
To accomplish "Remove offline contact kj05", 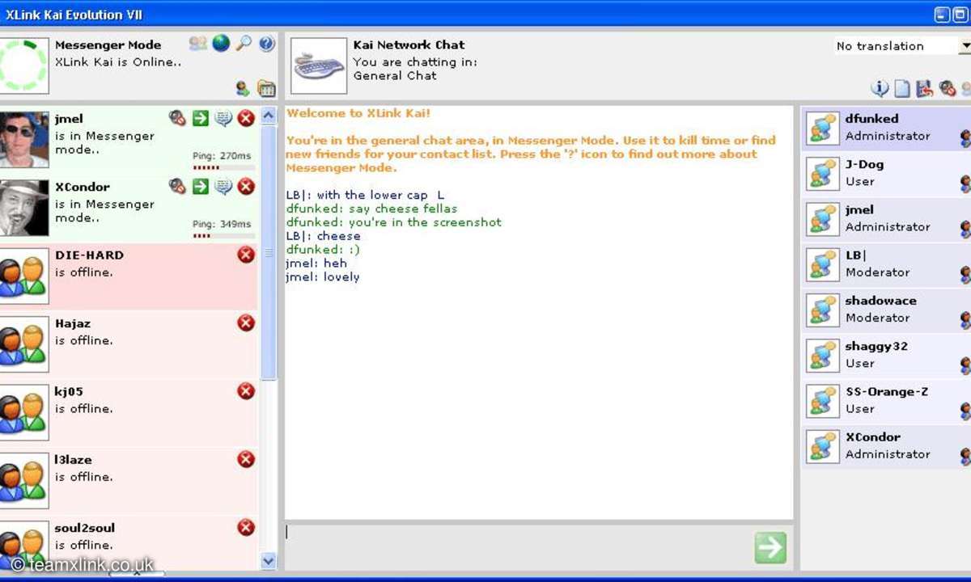I will (246, 391).
